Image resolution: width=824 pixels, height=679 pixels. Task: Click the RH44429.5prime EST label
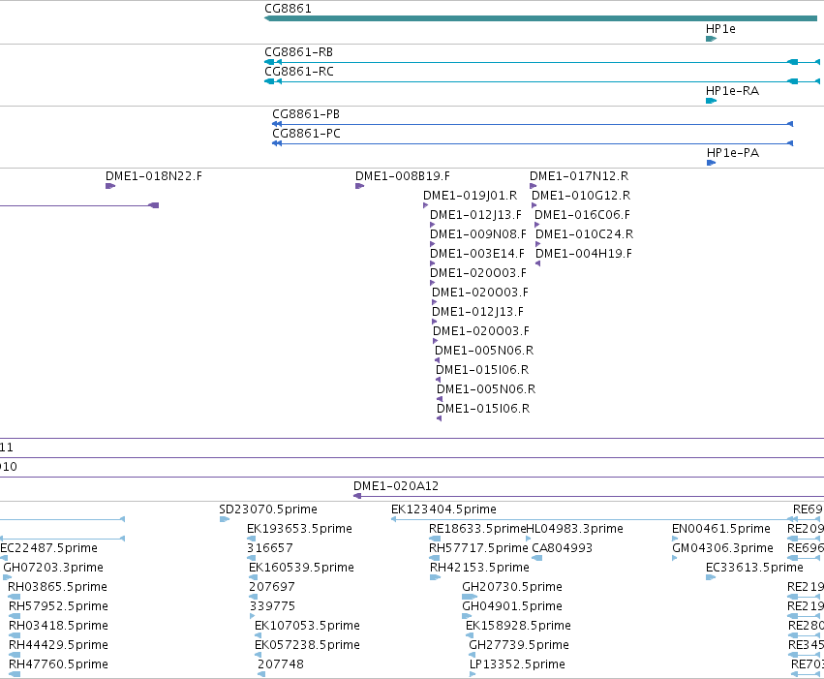[x=58, y=645]
